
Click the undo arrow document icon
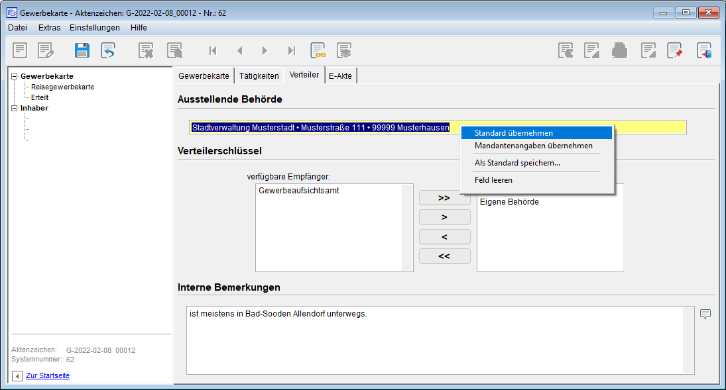coord(108,50)
